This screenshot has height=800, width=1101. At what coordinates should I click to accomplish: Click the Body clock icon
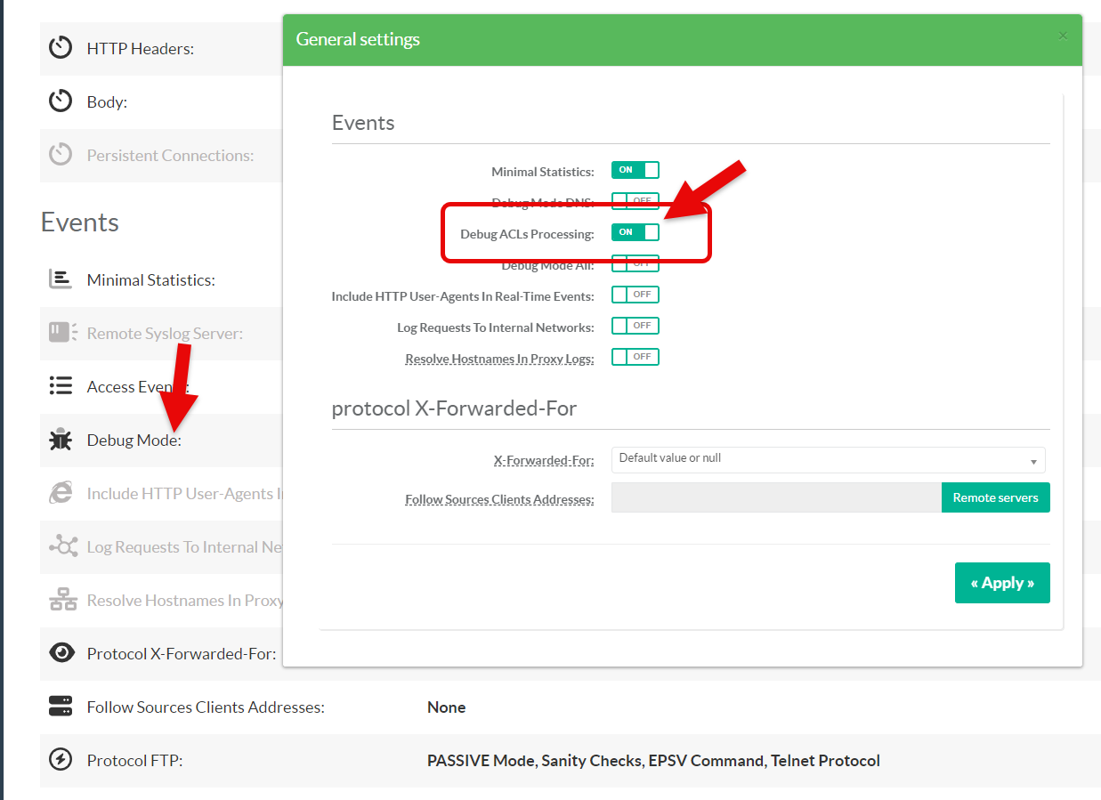coord(61,101)
